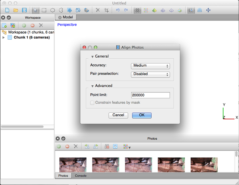Open the Accuracy dropdown set to Medium
The height and width of the screenshot is (185, 239).
[150, 66]
